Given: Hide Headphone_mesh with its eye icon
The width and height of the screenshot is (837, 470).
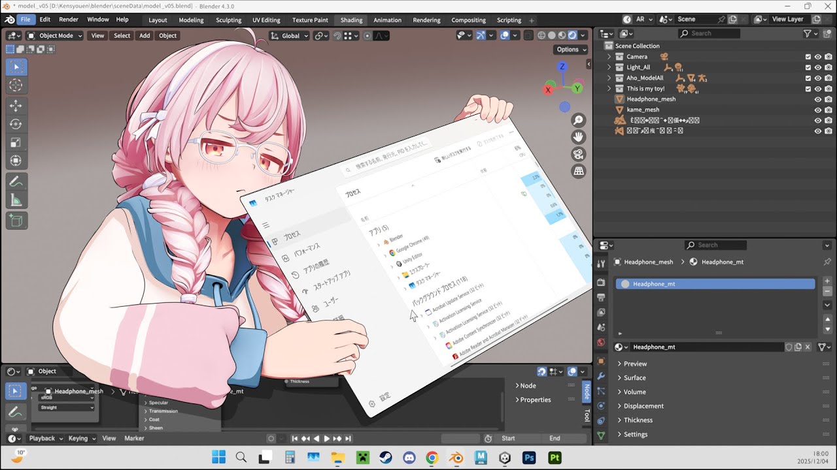Looking at the screenshot, I should point(817,99).
